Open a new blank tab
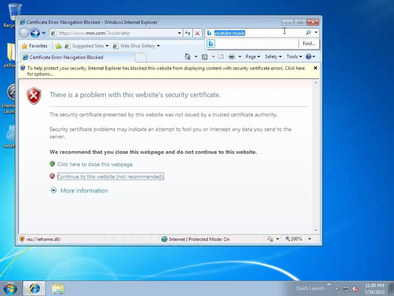394x296 pixels. tap(141, 58)
